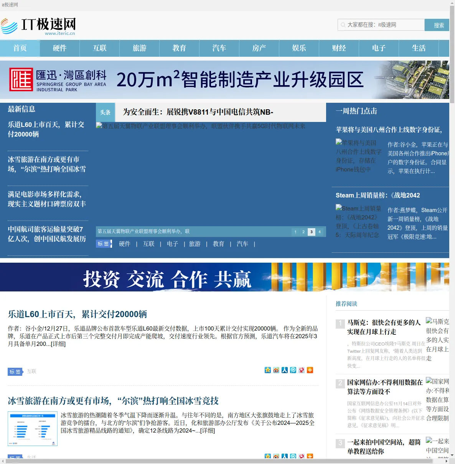
Task: Go to the 教育 navigation tab
Action: tap(180, 48)
